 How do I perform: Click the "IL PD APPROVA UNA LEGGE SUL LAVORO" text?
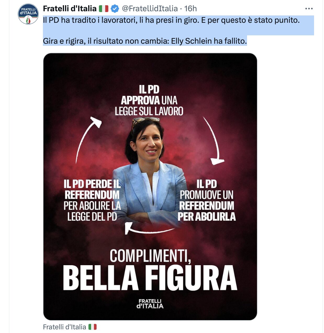click(x=149, y=101)
